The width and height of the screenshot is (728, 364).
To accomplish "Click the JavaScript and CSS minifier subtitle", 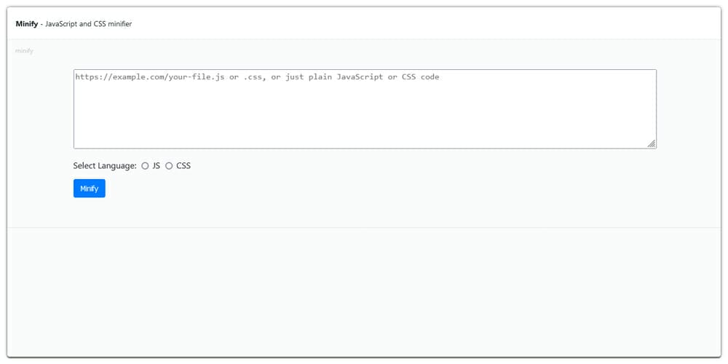I will coord(88,24).
